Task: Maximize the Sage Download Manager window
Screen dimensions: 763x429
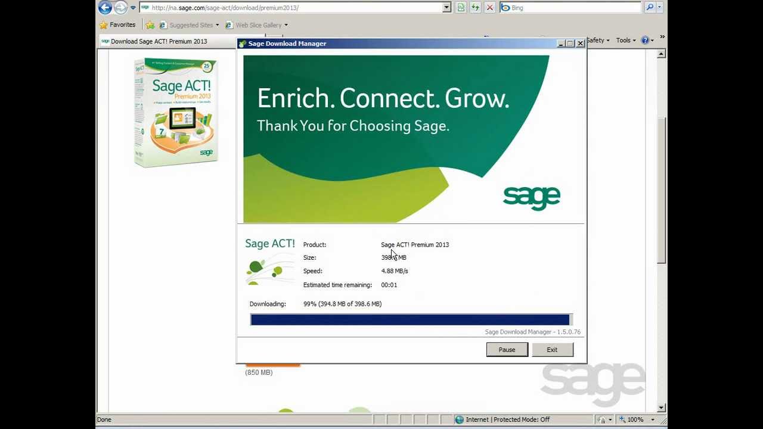Action: click(x=570, y=43)
